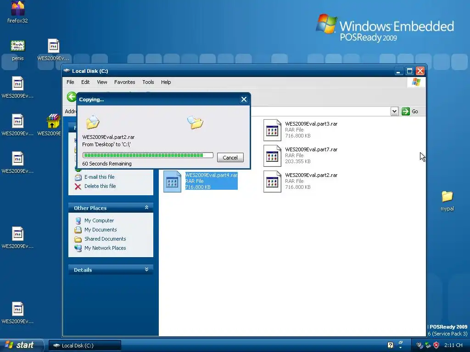Select WES2009Eval.part7.rar file icon

272,156
